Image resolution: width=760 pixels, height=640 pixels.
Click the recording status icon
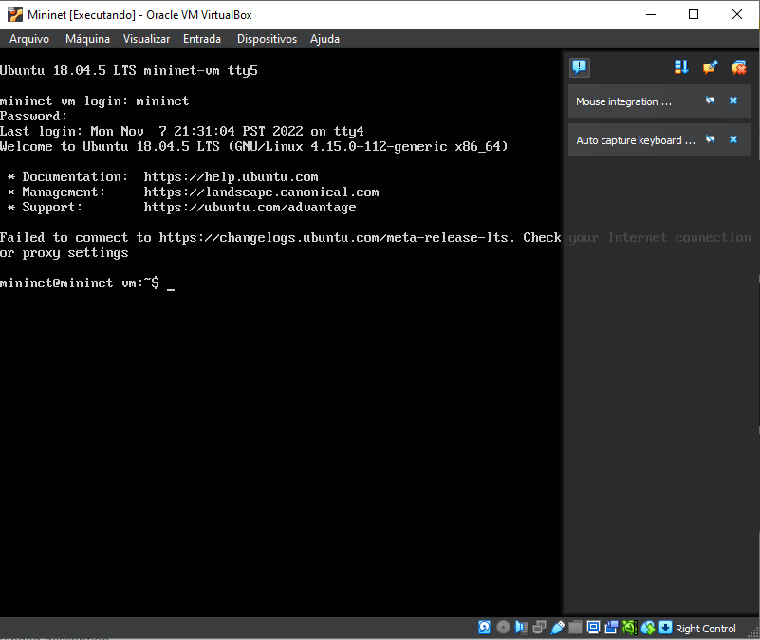coord(612,628)
